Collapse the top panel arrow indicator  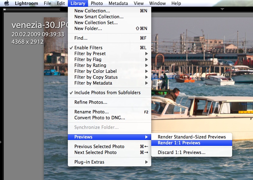click(222, 9)
